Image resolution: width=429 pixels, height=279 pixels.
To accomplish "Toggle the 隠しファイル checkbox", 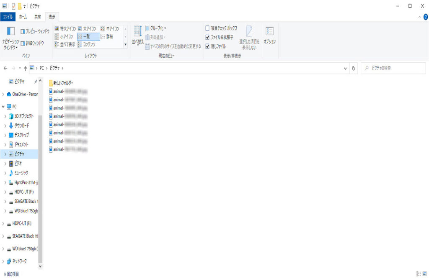I will (207, 46).
